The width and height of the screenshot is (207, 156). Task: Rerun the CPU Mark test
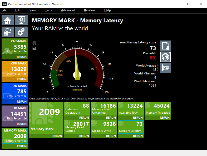[x=22, y=79]
